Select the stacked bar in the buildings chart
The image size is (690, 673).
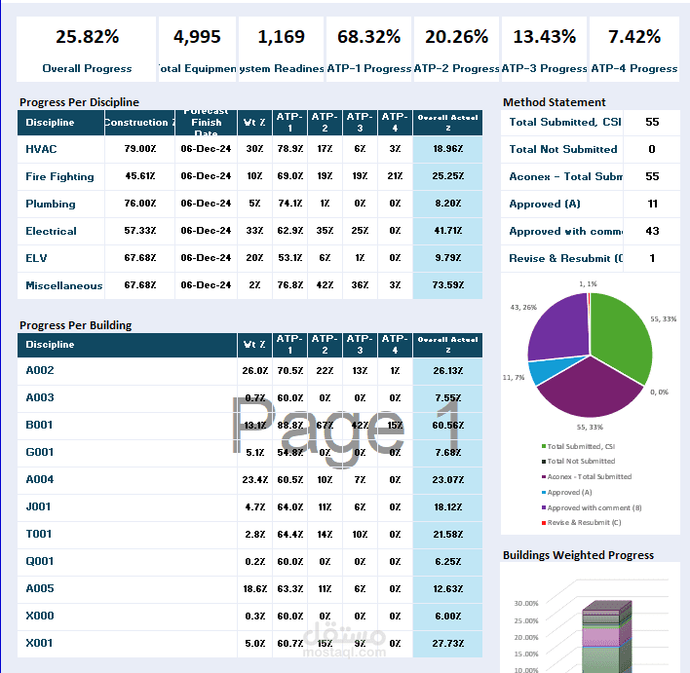tap(607, 637)
